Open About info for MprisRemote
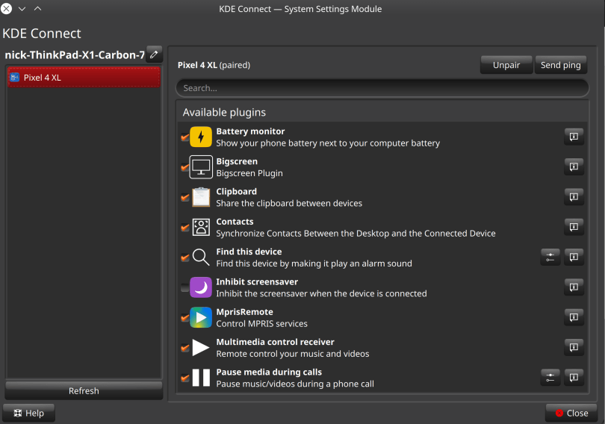The image size is (605, 424). click(574, 317)
